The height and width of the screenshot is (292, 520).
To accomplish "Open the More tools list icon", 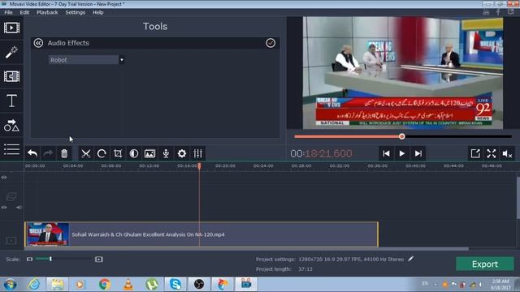I will (x=11, y=149).
